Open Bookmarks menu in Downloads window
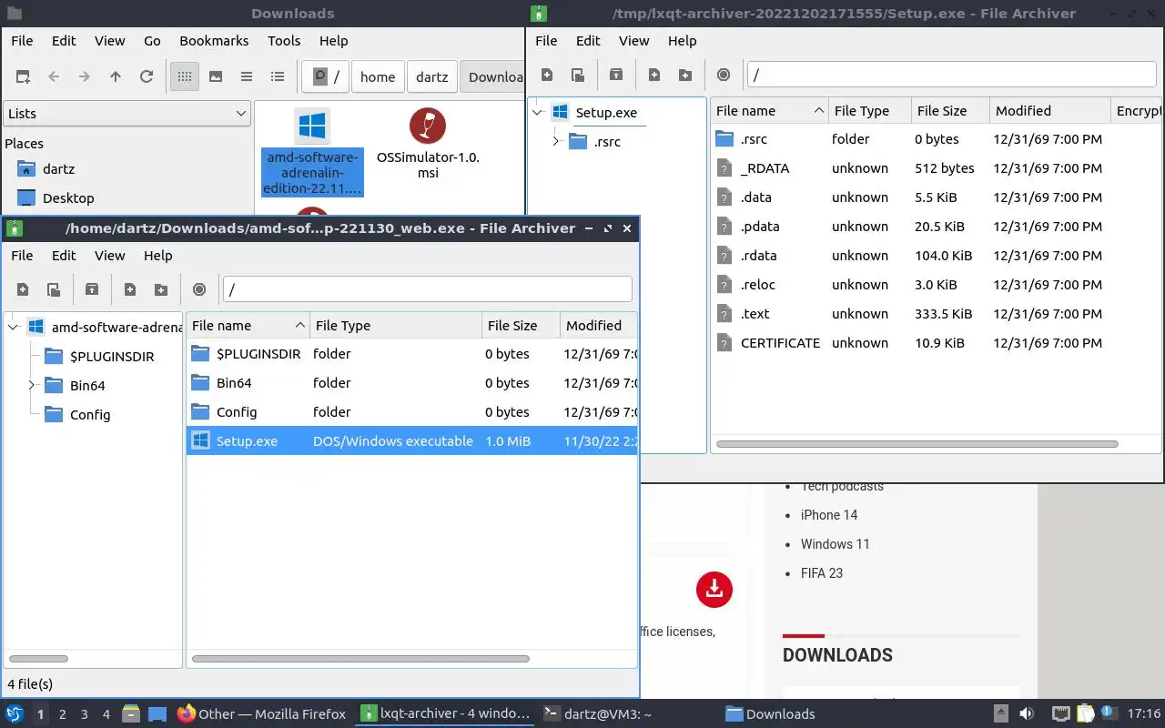This screenshot has width=1165, height=728. click(x=214, y=41)
